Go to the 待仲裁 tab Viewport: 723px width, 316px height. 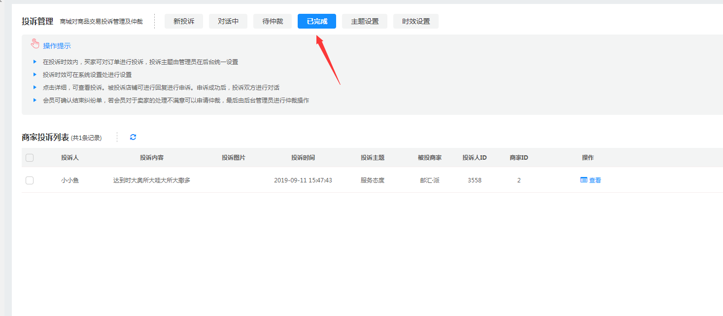(x=273, y=21)
